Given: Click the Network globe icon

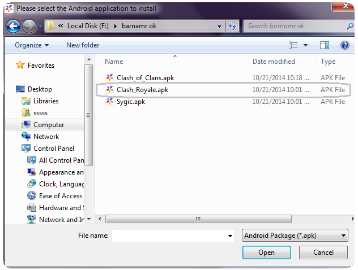Looking at the screenshot, I should click(x=26, y=136).
